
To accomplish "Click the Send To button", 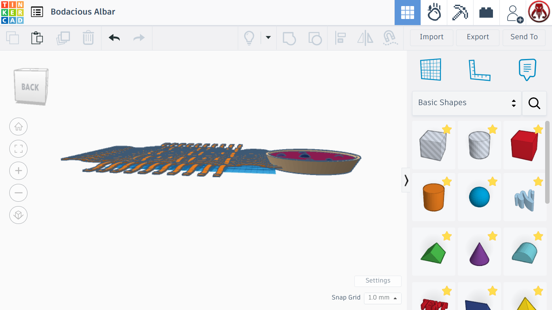I will click(524, 37).
